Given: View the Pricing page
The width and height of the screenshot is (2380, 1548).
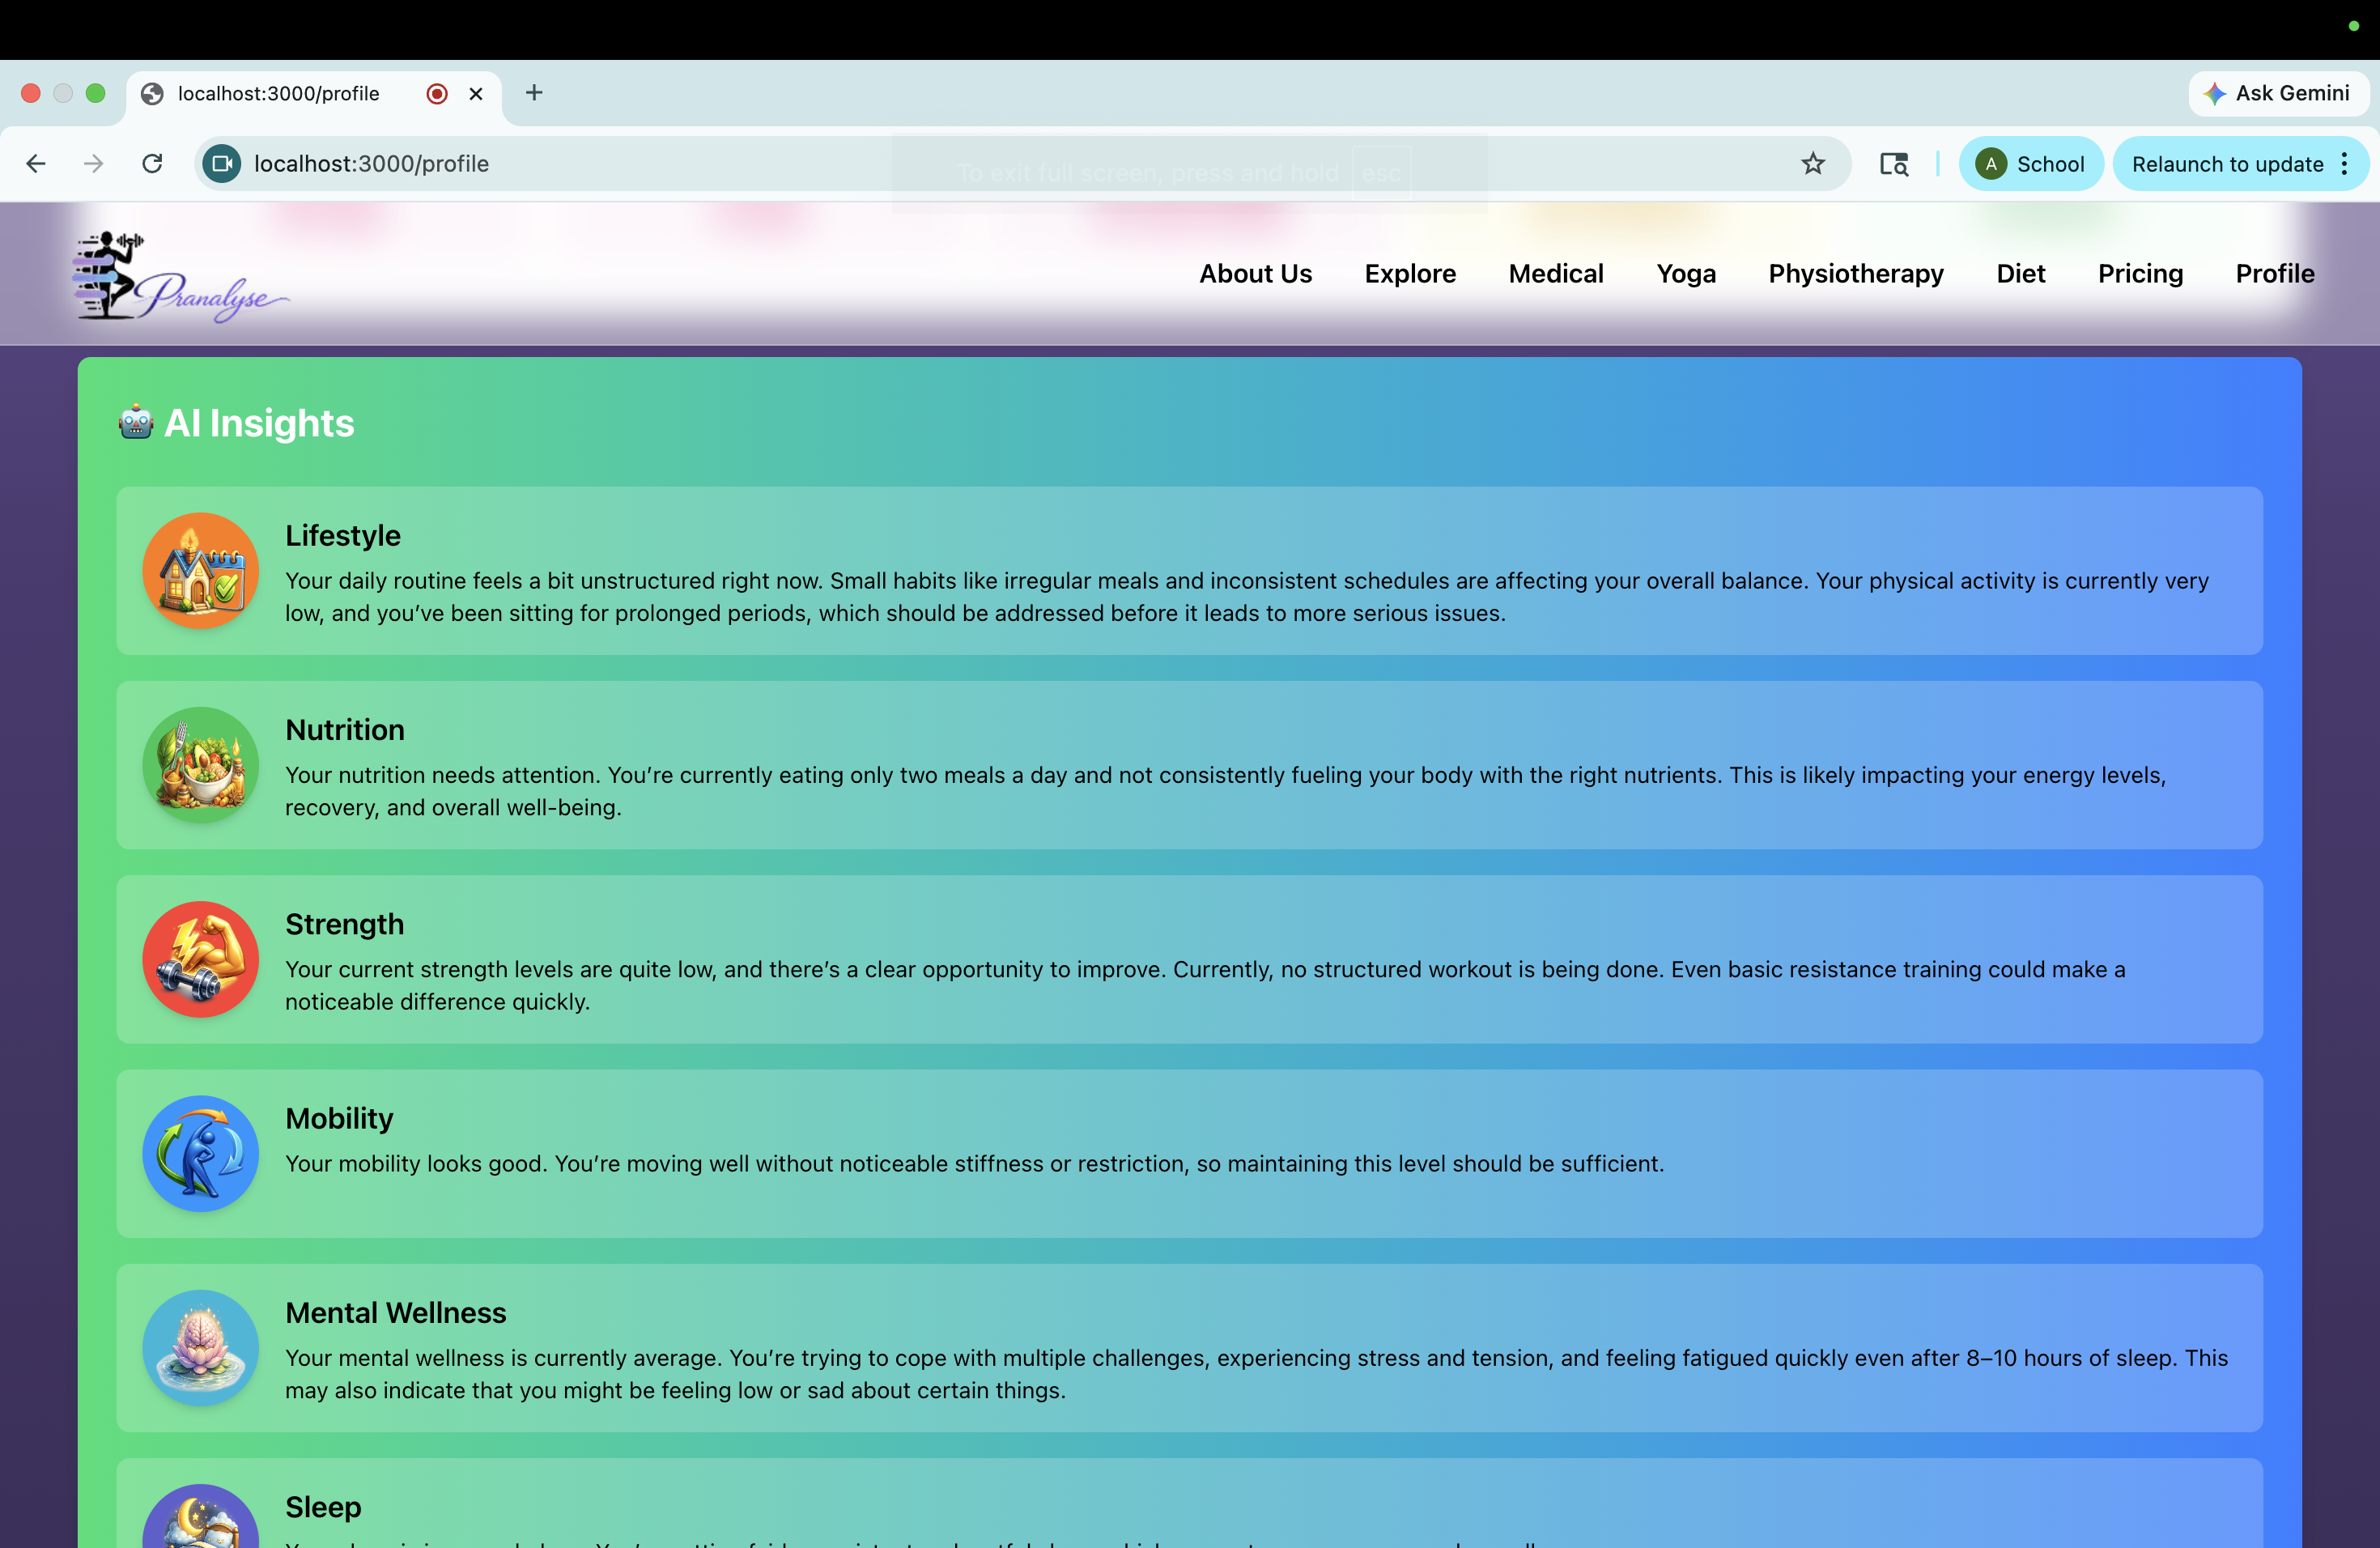Looking at the screenshot, I should pos(2140,274).
